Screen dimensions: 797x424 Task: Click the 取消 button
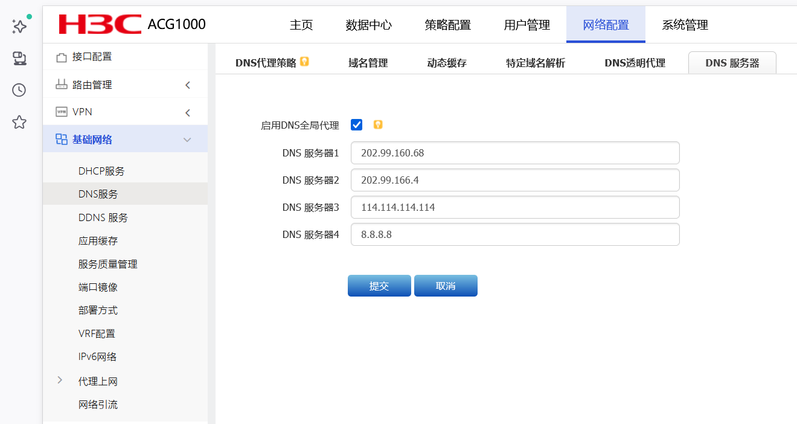(446, 286)
